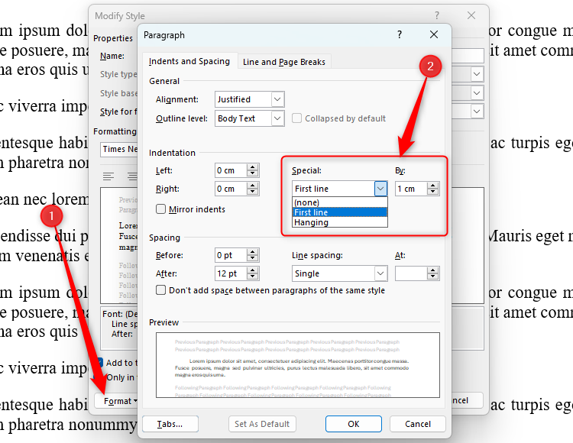Open the Alignment dropdown
This screenshot has height=443, width=573.
pyautogui.click(x=277, y=99)
